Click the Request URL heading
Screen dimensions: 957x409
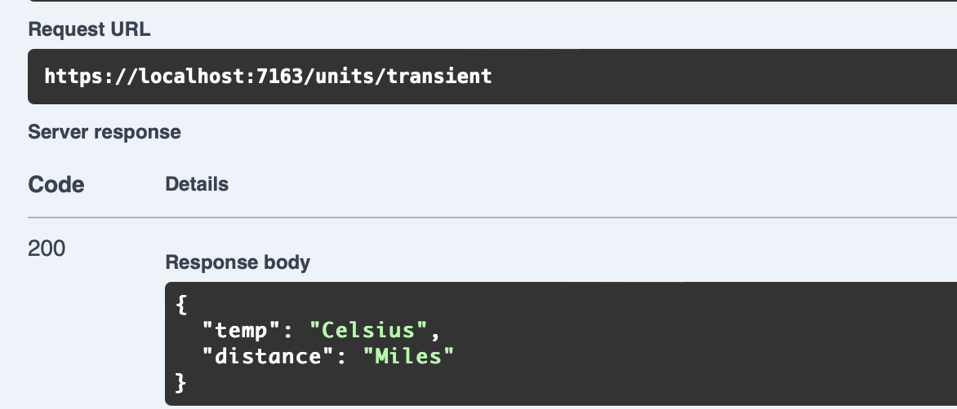point(89,29)
